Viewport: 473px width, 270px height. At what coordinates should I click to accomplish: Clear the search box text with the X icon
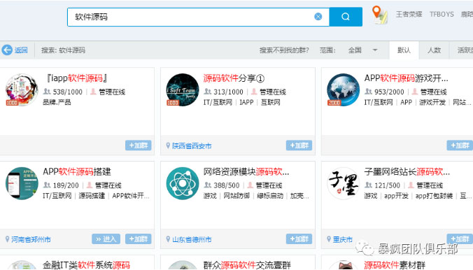[x=318, y=17]
